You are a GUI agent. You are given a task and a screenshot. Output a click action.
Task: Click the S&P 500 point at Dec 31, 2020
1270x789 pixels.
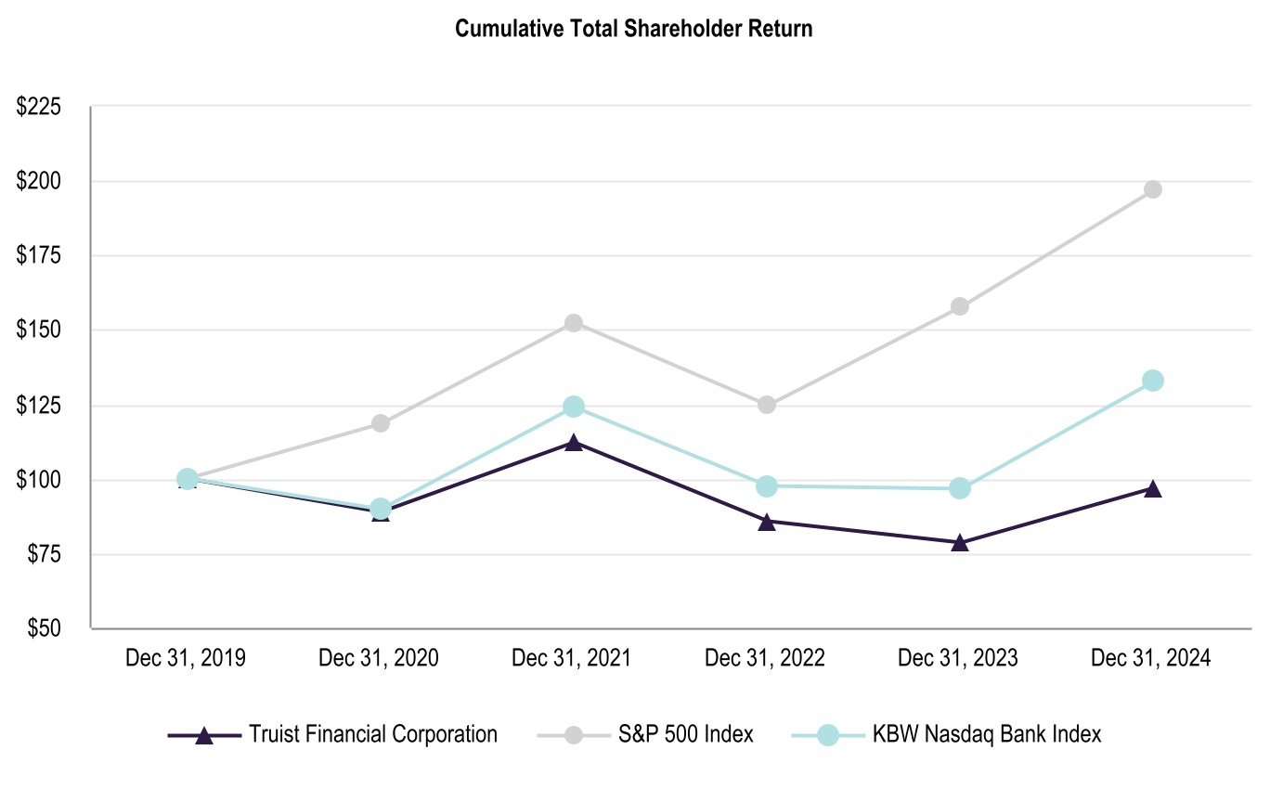(381, 423)
